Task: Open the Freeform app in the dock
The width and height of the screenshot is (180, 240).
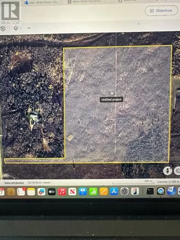Action: click(x=41, y=192)
